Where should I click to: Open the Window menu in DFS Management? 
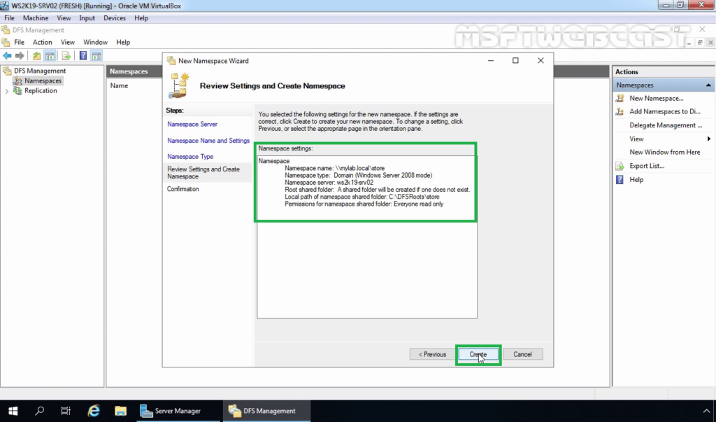click(x=95, y=42)
